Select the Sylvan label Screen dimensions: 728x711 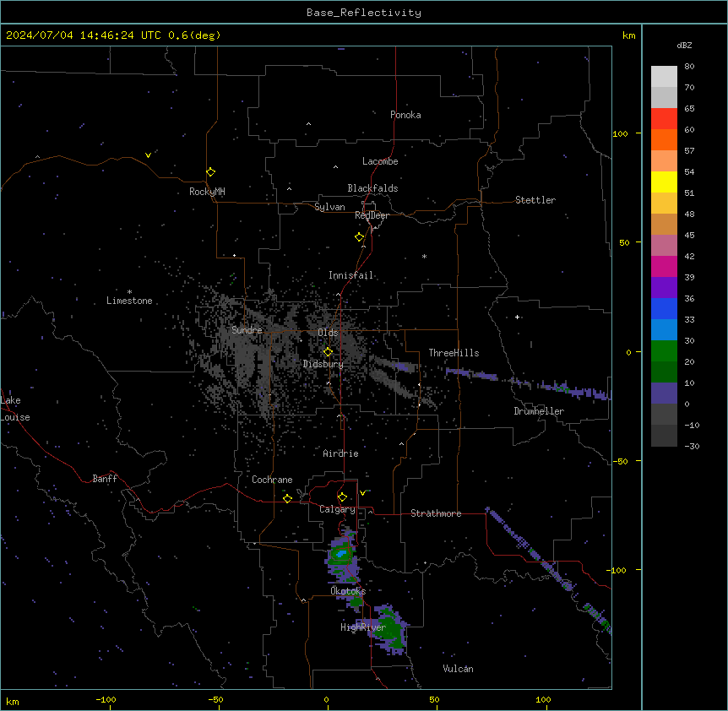pyautogui.click(x=329, y=207)
